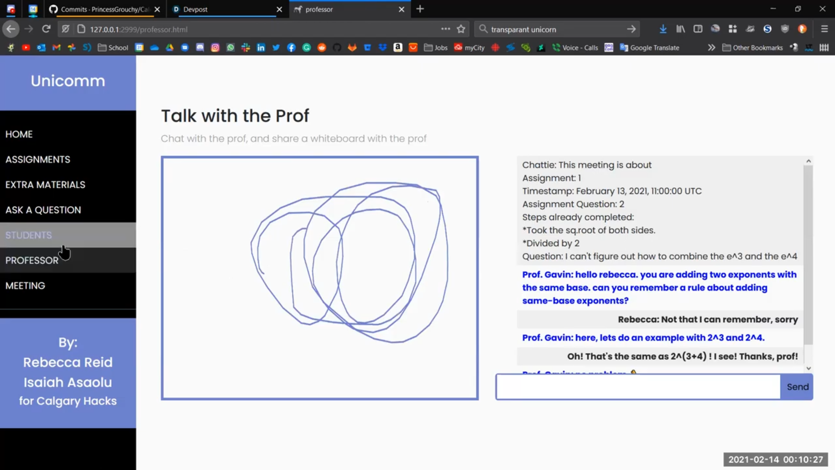835x470 pixels.
Task: Expand the School bookmarks folder
Action: click(113, 47)
